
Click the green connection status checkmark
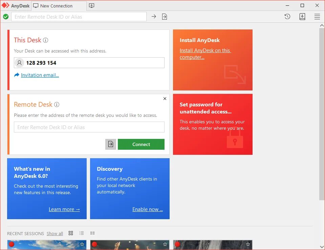coord(6,17)
